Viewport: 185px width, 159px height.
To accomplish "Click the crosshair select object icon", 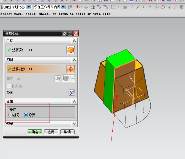I will pos(71,69).
